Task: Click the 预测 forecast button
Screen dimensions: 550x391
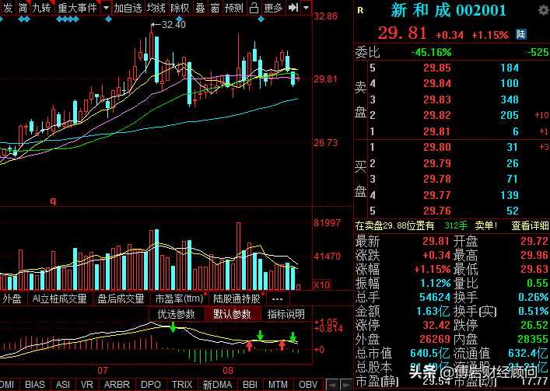Action: tap(234, 7)
